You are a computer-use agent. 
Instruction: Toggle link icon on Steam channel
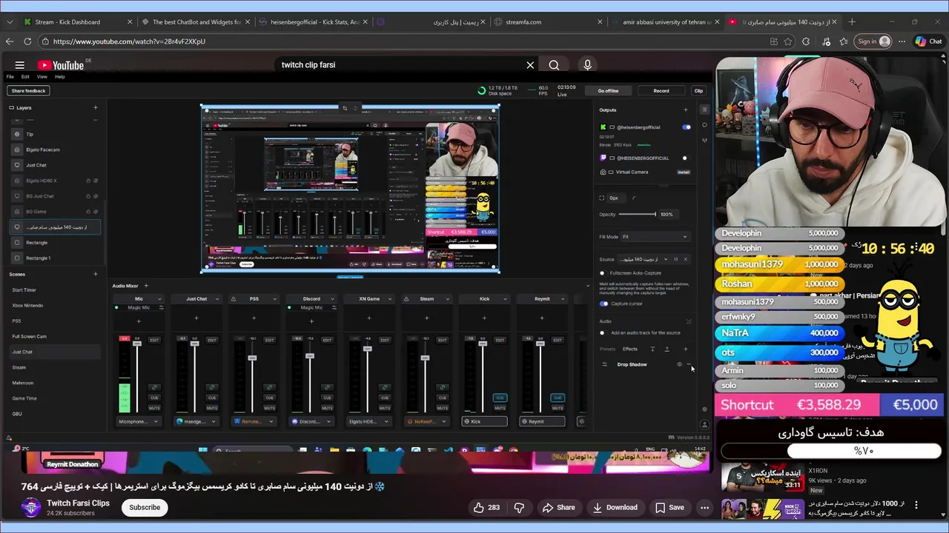tap(443, 387)
